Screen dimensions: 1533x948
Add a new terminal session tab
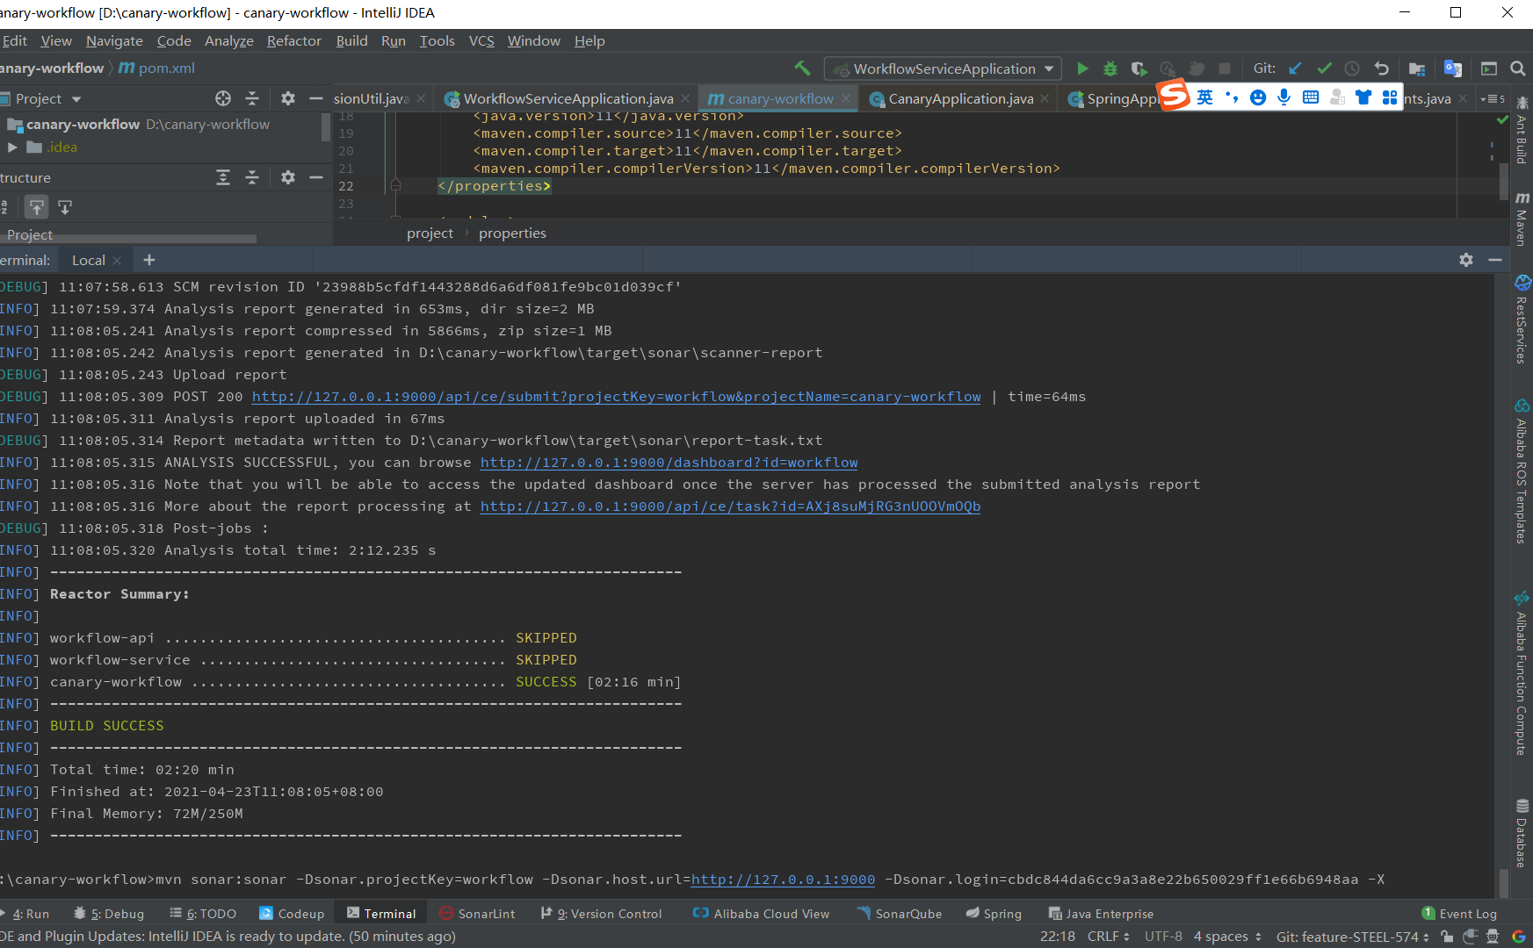(149, 260)
